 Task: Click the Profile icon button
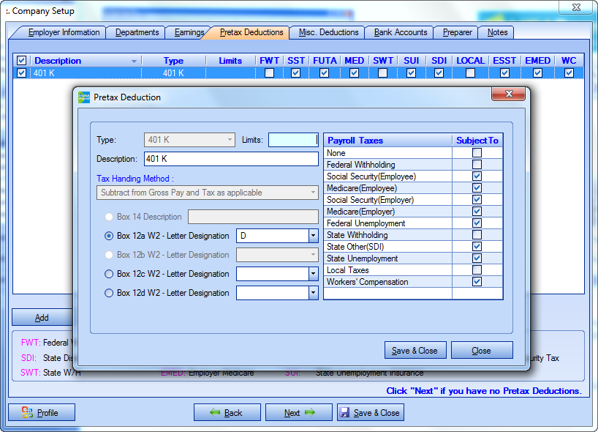tap(41, 412)
